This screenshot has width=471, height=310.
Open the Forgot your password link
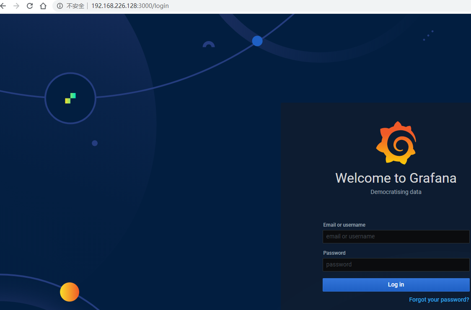pyautogui.click(x=439, y=300)
